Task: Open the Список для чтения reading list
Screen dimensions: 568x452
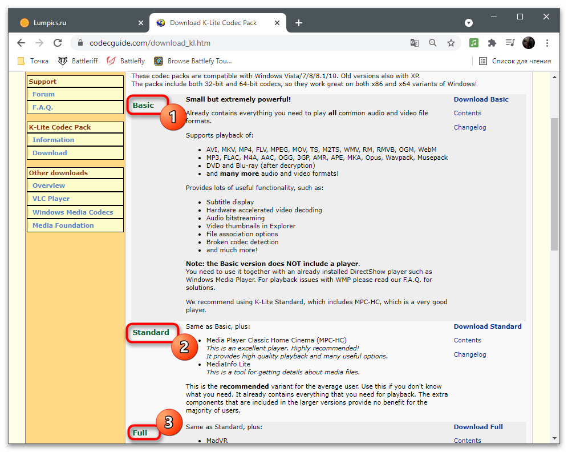Action: click(515, 61)
